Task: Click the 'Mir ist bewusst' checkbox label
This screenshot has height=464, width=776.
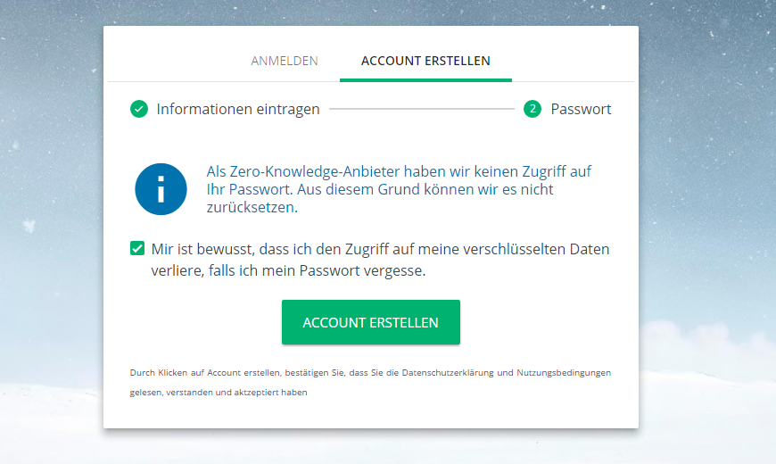Action: [380, 249]
